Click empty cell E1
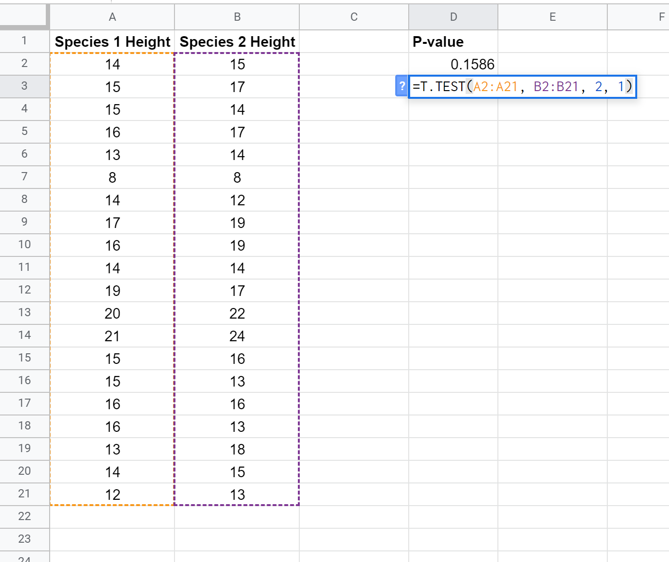The width and height of the screenshot is (669, 562). click(x=552, y=41)
